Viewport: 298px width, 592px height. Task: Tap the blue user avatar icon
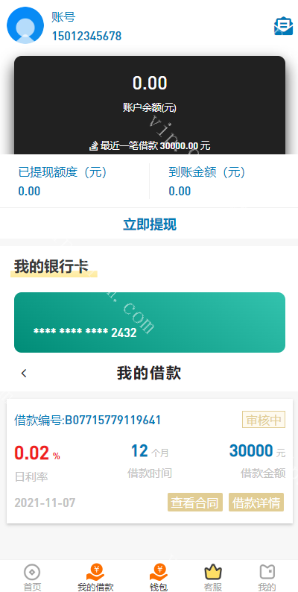point(25,25)
